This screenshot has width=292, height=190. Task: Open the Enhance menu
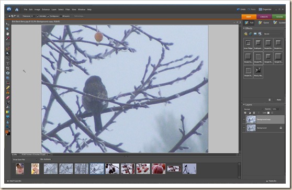pyautogui.click(x=46, y=9)
